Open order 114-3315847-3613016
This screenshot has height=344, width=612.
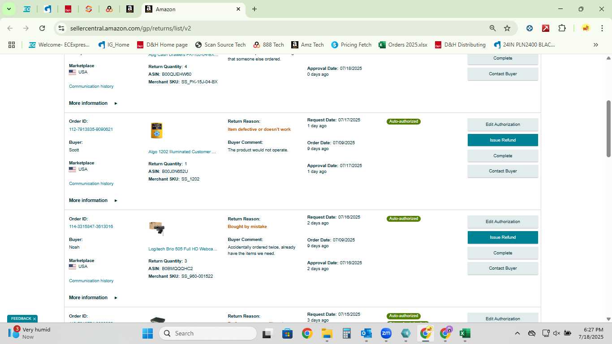(91, 226)
